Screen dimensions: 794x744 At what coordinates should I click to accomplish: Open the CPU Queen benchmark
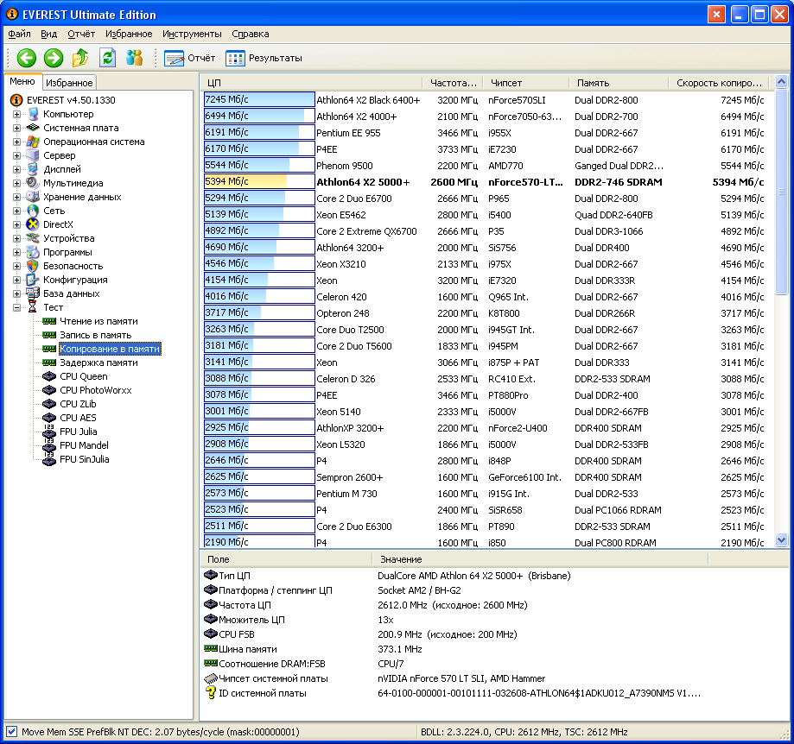[x=83, y=376]
